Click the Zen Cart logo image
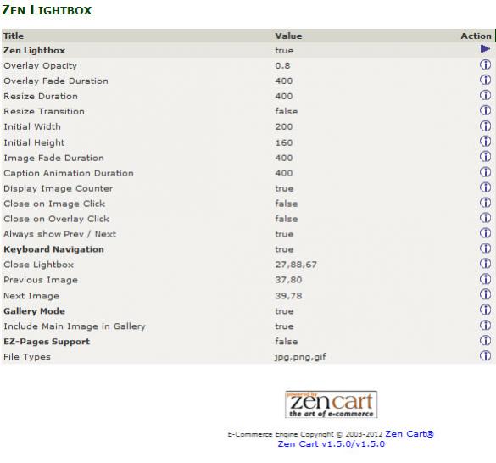 pyautogui.click(x=331, y=404)
